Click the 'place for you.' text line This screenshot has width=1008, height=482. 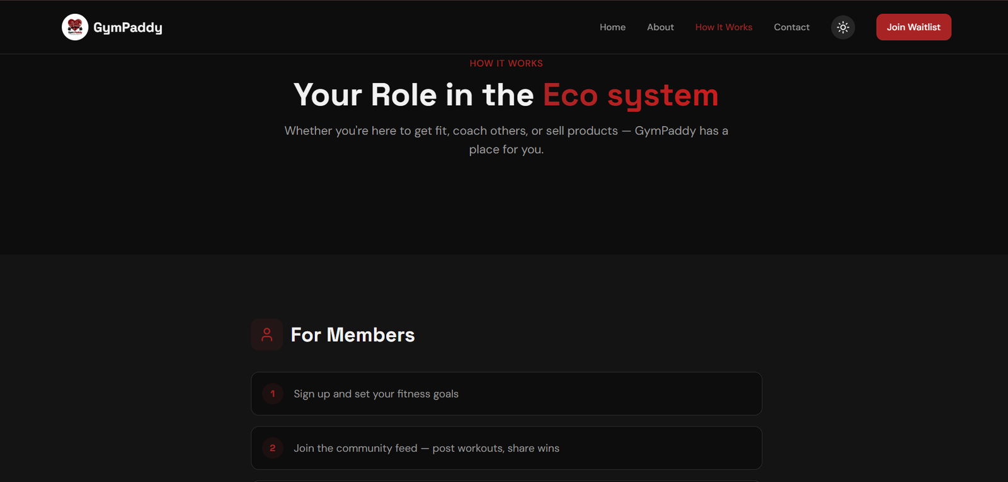506,149
